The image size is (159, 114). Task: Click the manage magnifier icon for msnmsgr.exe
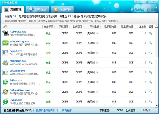(x=151, y=63)
